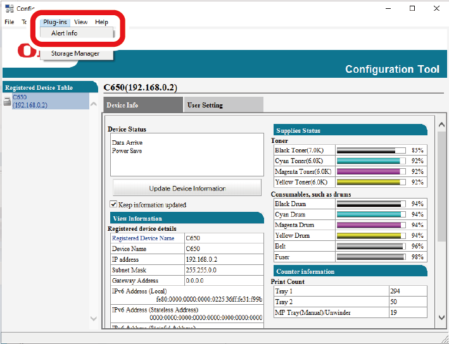Image resolution: width=449 pixels, height=344 pixels.
Task: Click the main panel scroll-down arrow
Action: 441,316
